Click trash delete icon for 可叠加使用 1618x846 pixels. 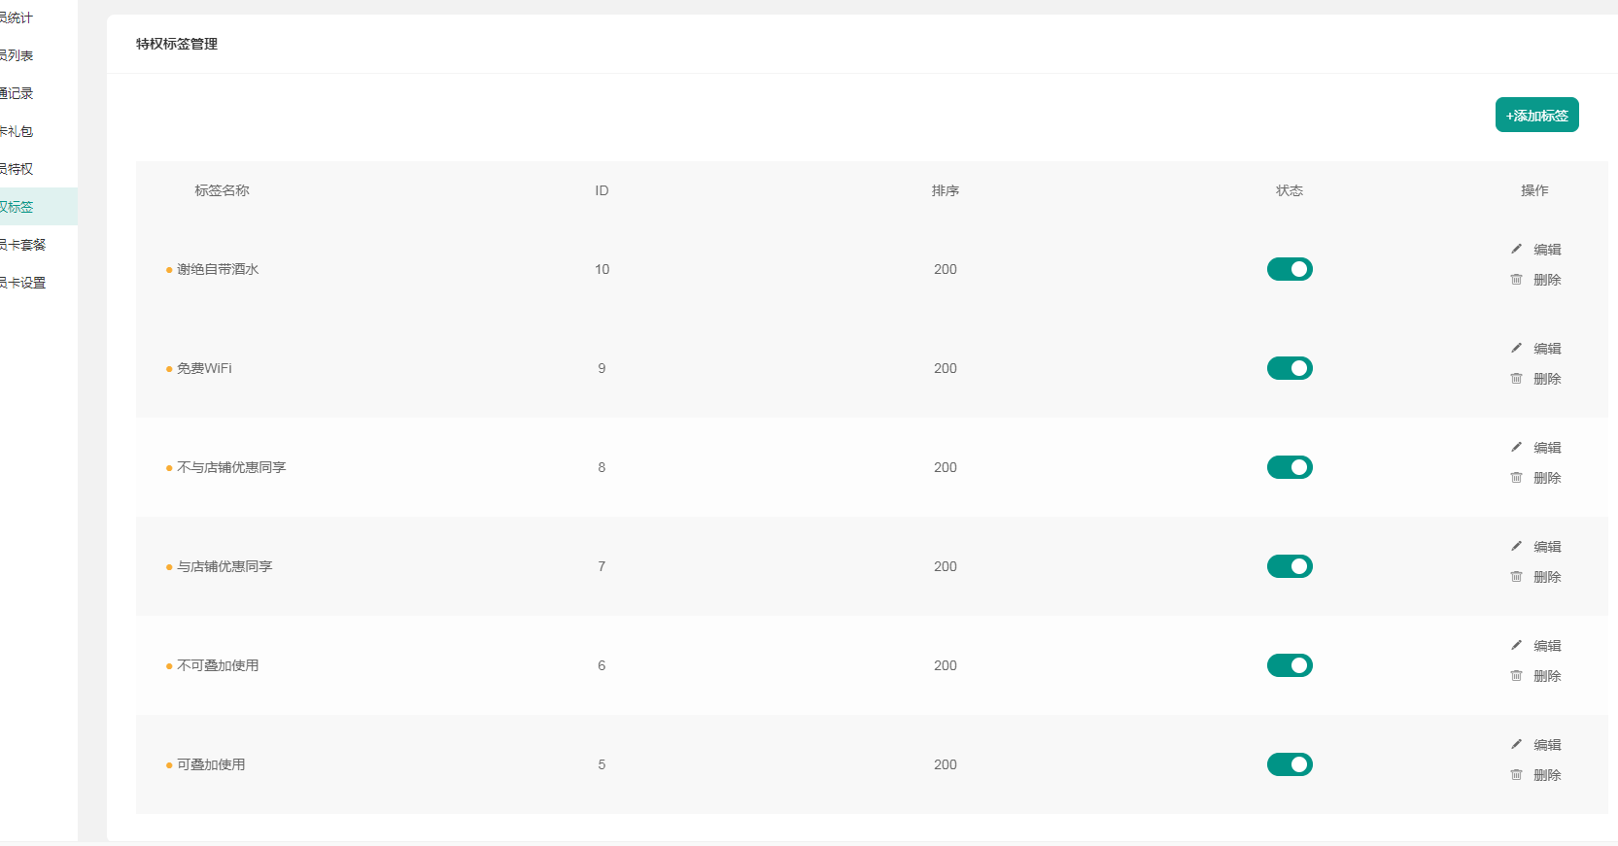coord(1516,775)
